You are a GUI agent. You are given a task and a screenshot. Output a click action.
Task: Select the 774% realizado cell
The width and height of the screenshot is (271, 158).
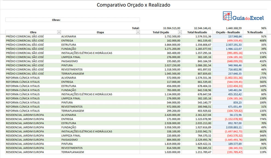pyautogui.click(x=263, y=119)
